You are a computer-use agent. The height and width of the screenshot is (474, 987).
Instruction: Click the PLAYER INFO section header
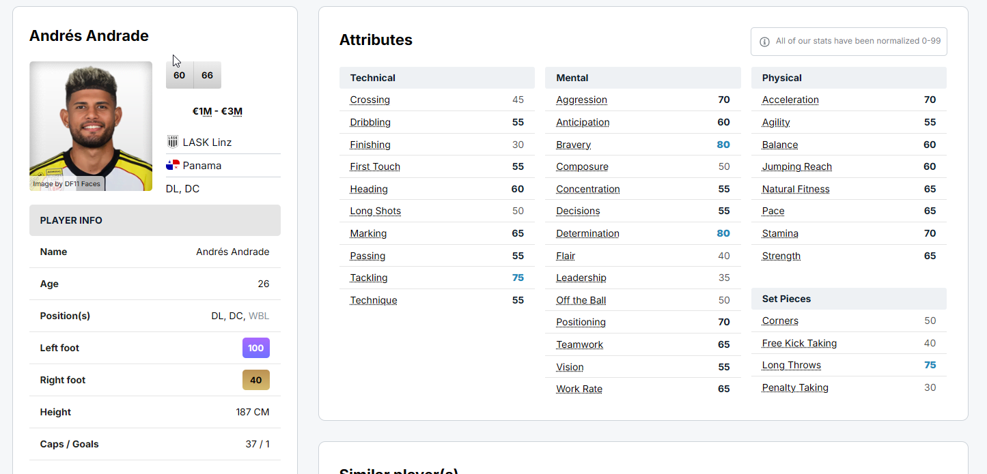click(71, 220)
